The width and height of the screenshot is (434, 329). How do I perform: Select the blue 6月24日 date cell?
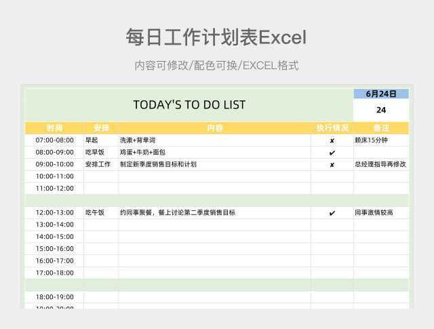point(381,94)
